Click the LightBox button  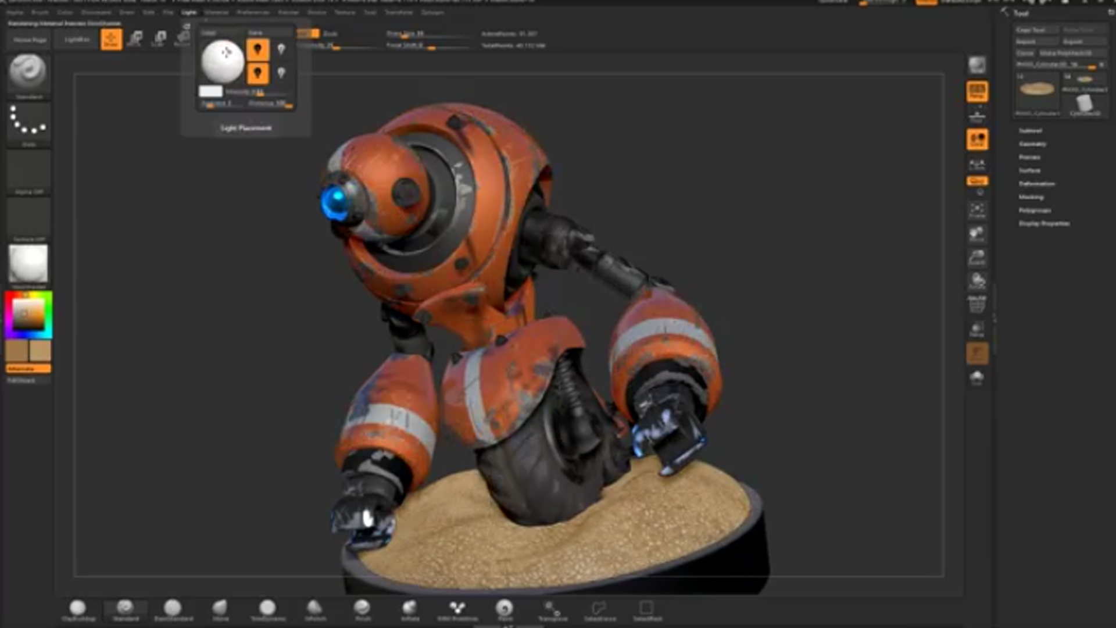point(77,40)
